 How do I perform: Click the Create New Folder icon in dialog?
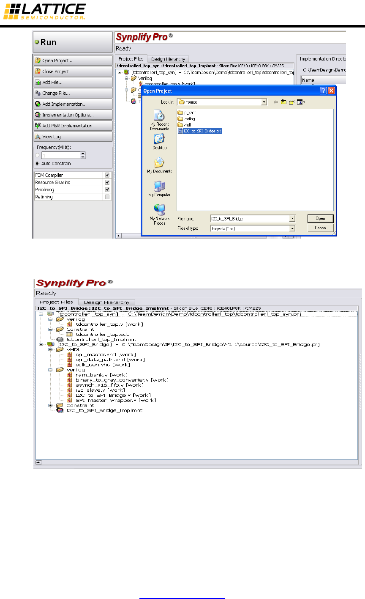tap(291, 102)
